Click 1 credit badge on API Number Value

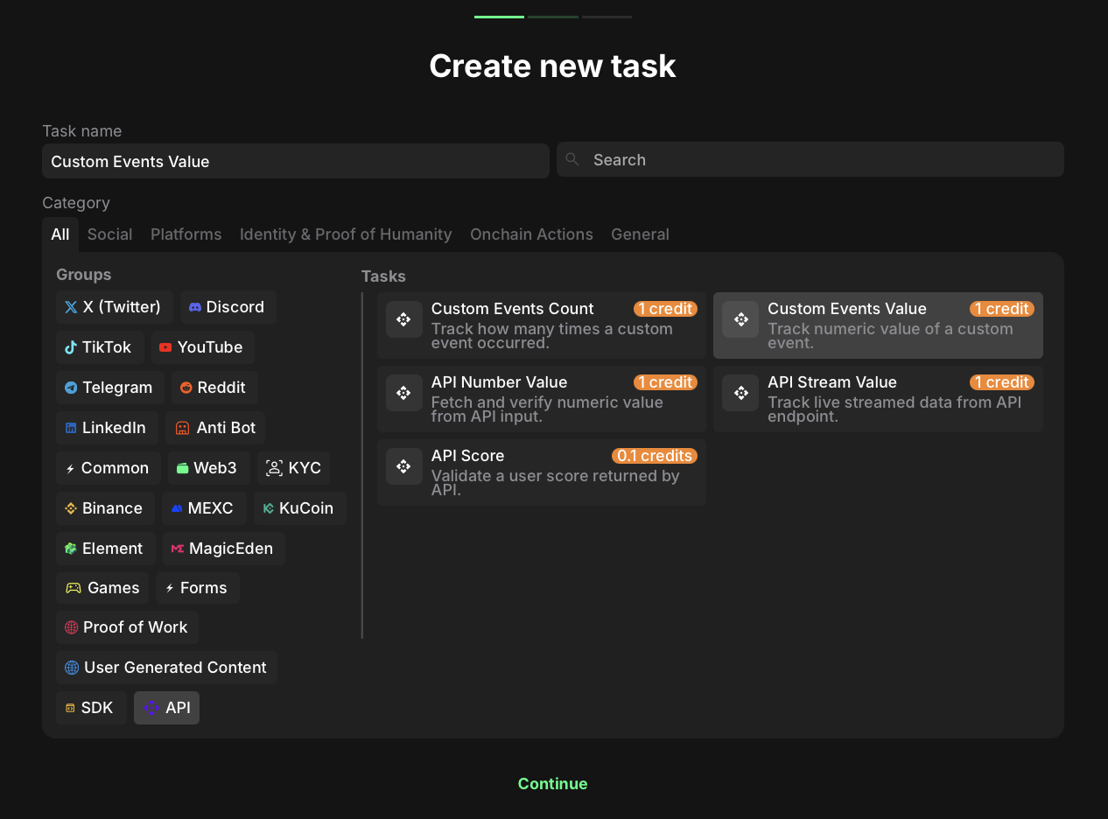point(665,382)
